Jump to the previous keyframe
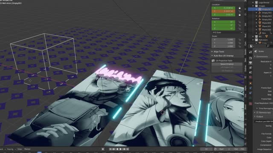Viewport: 273px width, 153px height. [x=114, y=149]
